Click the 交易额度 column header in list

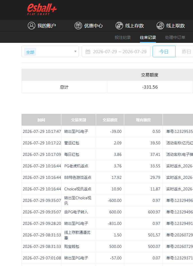click(x=110, y=120)
